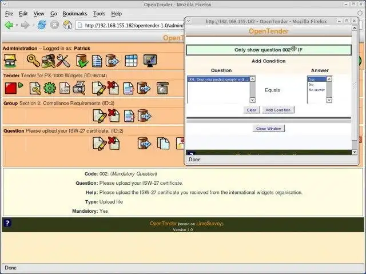
Task: Click popup window scrollbar up arrow
Action: coord(355,28)
